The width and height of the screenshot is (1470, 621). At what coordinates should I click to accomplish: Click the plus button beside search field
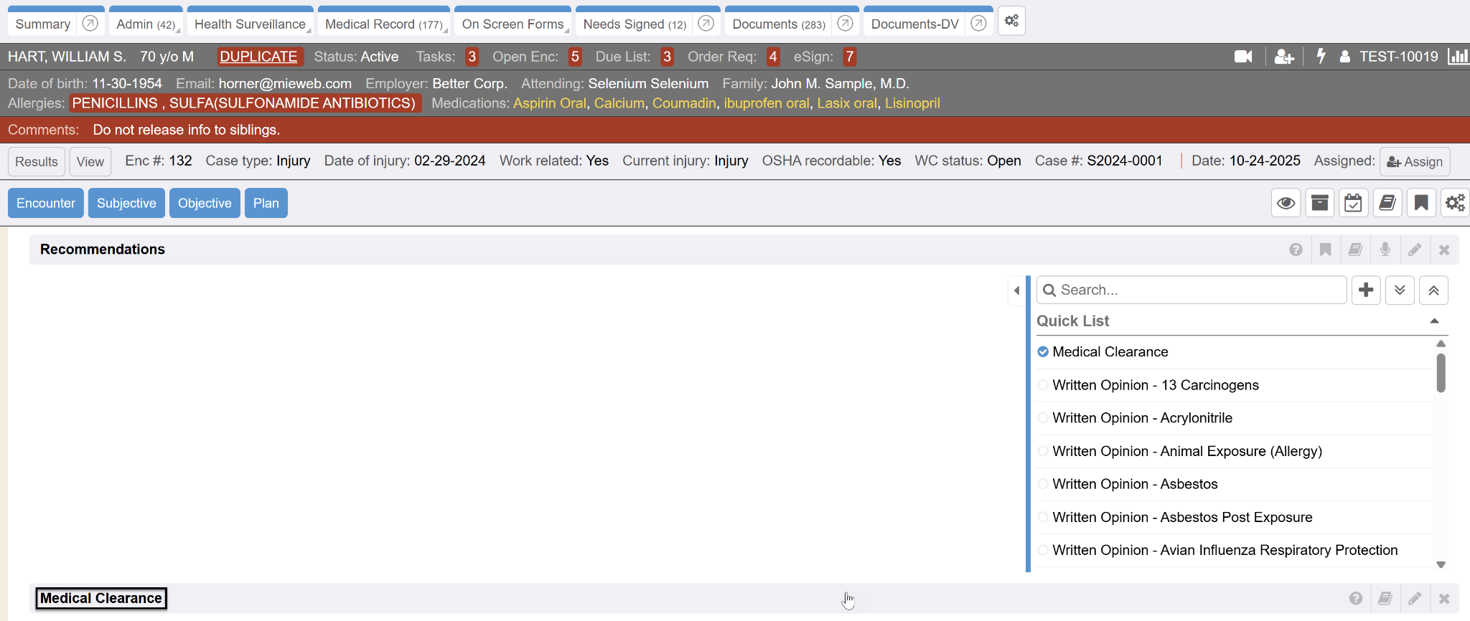[x=1366, y=290]
